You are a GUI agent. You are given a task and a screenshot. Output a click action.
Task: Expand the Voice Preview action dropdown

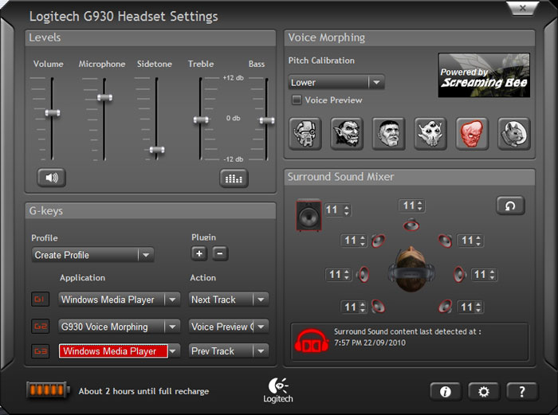pos(229,327)
